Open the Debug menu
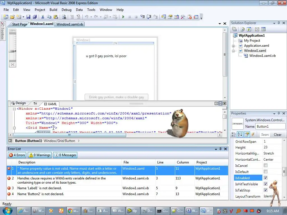The width and height of the screenshot is (287, 215). click(66, 10)
